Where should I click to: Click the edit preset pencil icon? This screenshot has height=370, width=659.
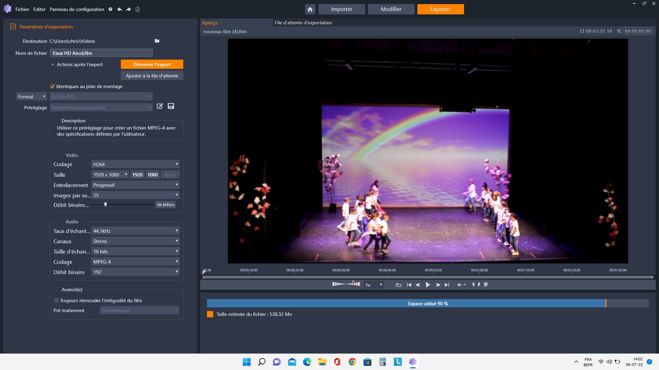point(160,106)
